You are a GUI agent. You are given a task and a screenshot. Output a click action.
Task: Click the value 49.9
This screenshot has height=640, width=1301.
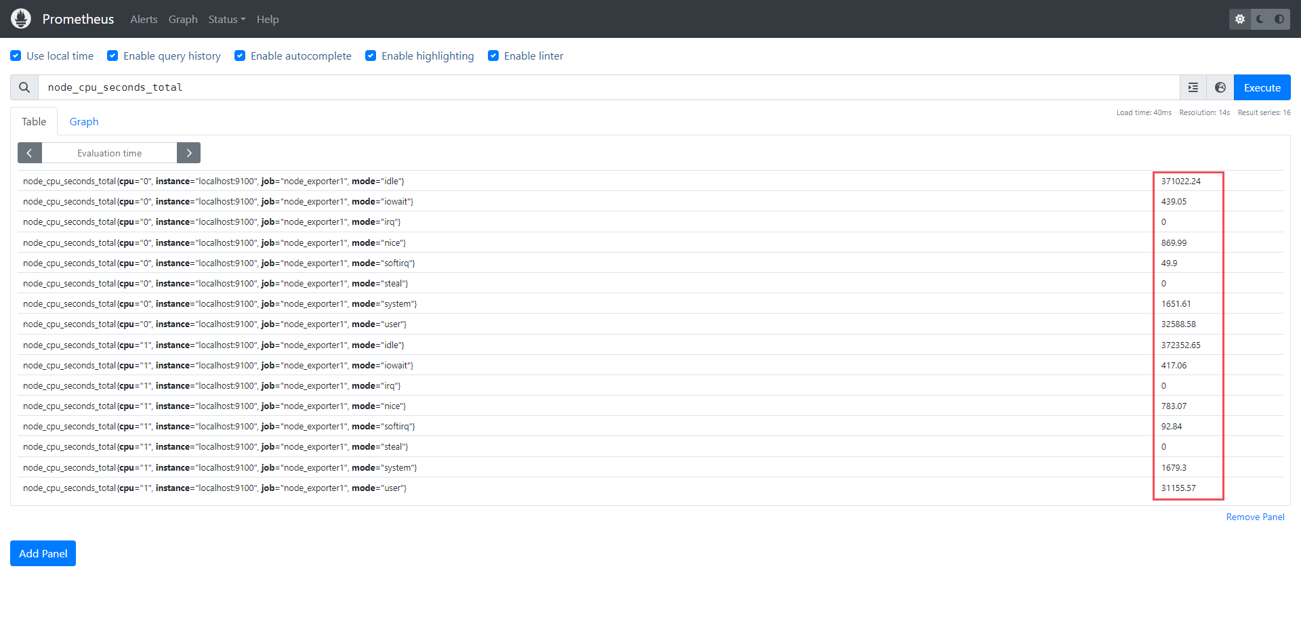[1169, 263]
